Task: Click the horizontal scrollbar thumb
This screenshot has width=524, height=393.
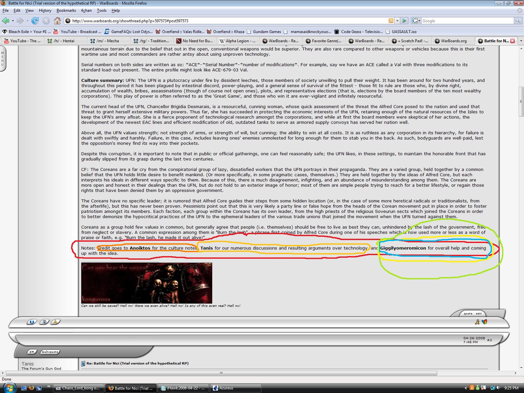Action: [x=221, y=373]
